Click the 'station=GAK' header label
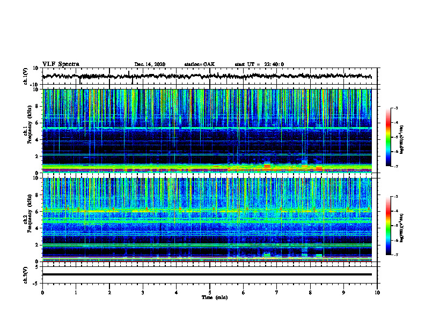425x328 pixels. tap(200, 64)
